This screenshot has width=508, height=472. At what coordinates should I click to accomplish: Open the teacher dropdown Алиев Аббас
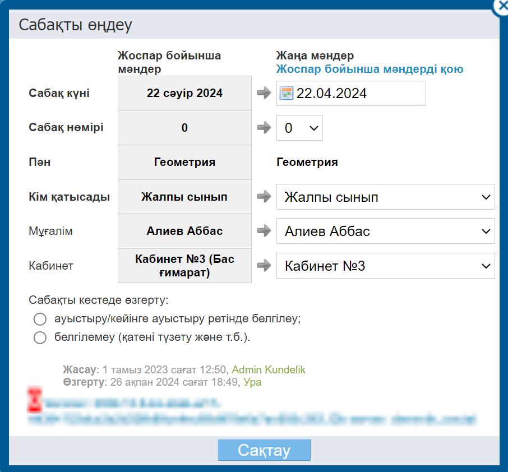point(385,231)
